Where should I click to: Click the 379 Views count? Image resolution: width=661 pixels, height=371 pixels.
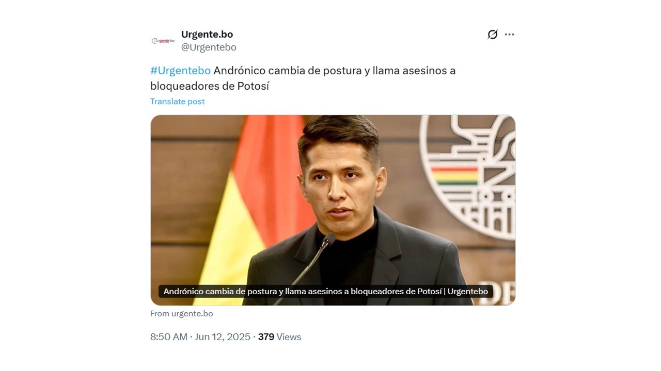coord(279,337)
